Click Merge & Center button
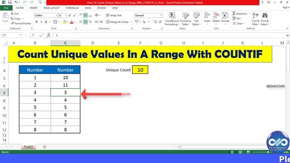This screenshot has width=290, height=163. tap(117, 22)
